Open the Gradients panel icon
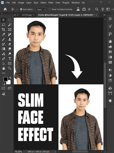Viewport: 114px width, 153px height. pyautogui.click(x=110, y=57)
